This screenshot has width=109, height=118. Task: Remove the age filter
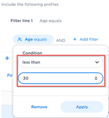pos(39,107)
